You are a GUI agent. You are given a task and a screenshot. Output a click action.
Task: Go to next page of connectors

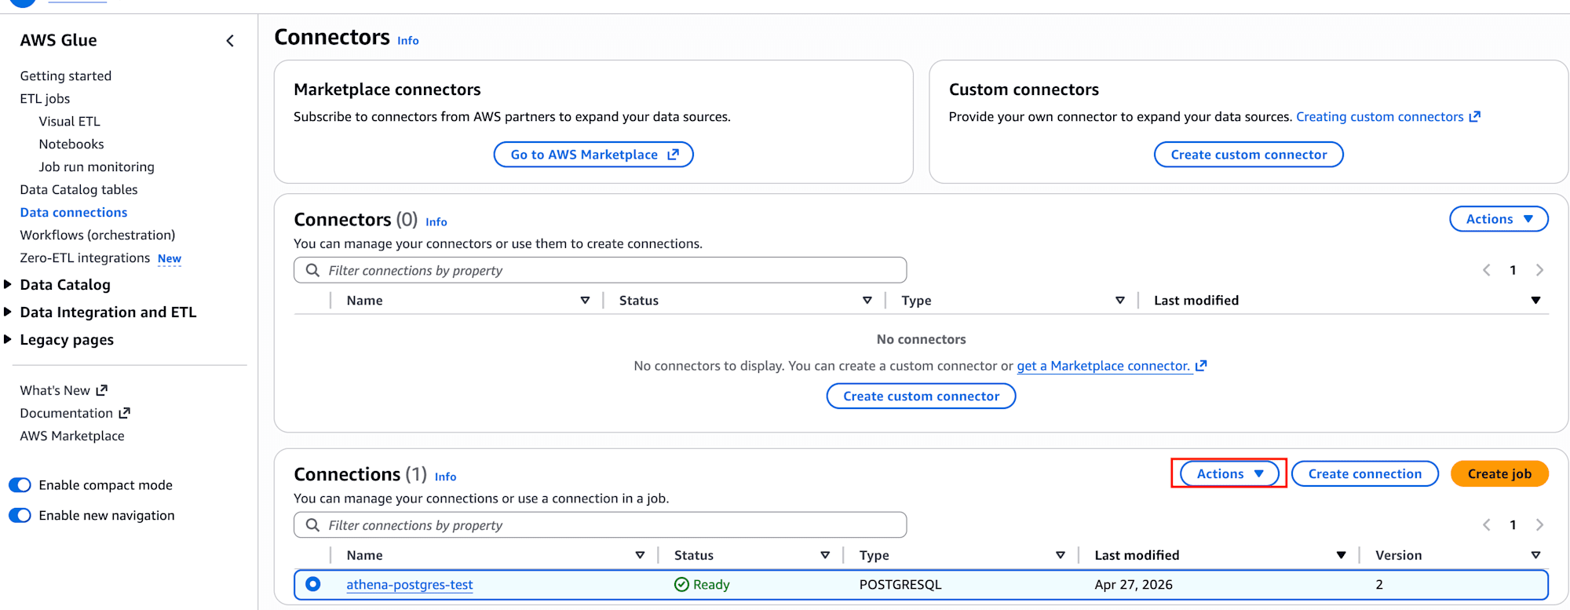tap(1539, 270)
